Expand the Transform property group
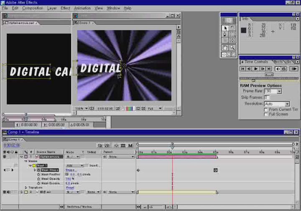The width and height of the screenshot is (301, 211). pos(26,188)
